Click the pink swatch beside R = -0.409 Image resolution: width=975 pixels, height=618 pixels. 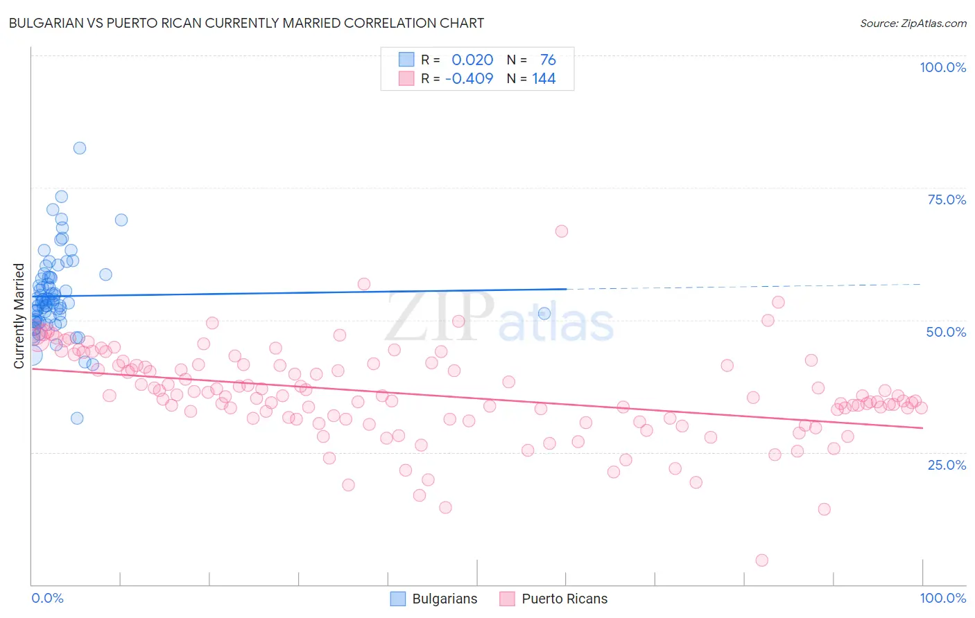click(x=406, y=78)
